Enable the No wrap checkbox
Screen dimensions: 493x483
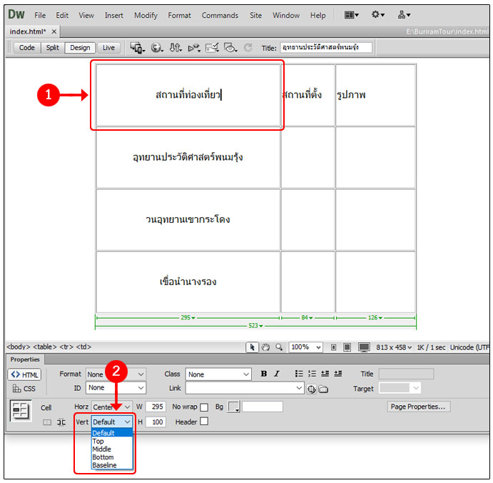(x=204, y=407)
